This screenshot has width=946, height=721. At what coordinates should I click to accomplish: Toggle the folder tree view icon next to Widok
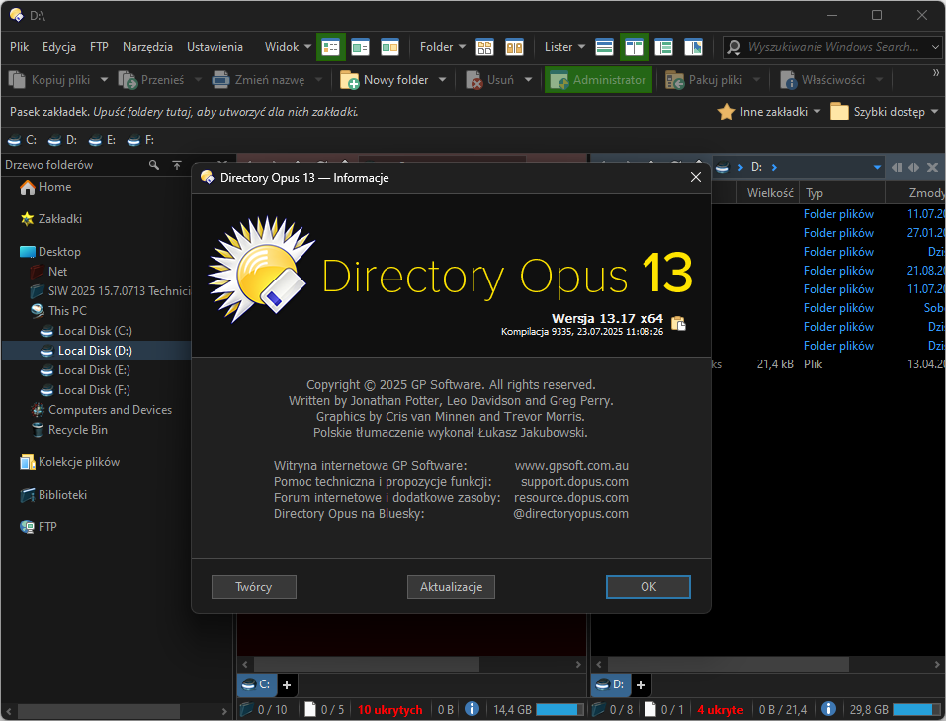pos(330,47)
